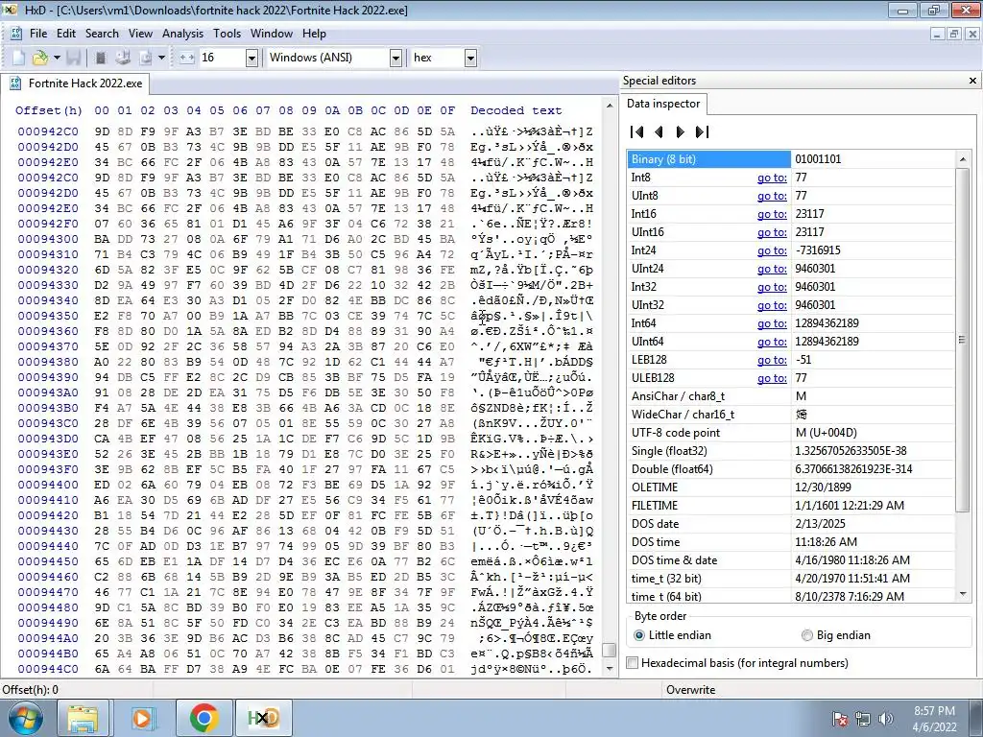983x737 pixels.
Task: Open the Tools menu
Action: 227,34
